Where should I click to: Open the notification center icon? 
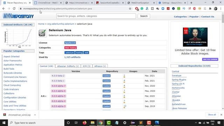click(219, 123)
